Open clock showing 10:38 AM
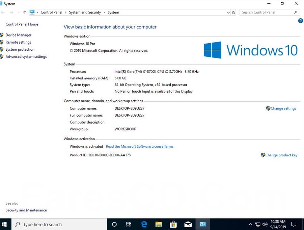The width and height of the screenshot is (304, 230). coord(278,224)
